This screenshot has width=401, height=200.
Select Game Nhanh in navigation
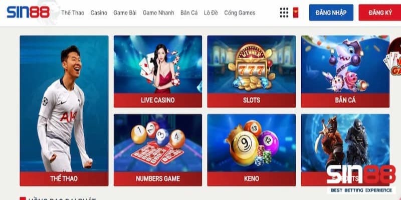[x=158, y=13]
